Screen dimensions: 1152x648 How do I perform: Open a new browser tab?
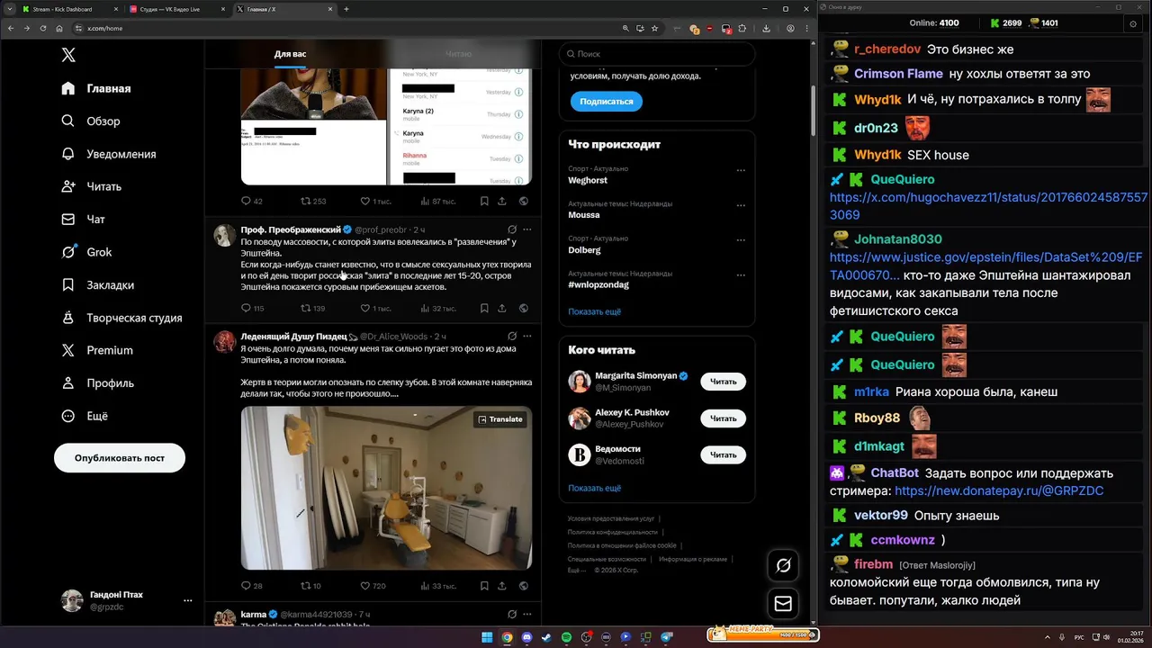(346, 9)
